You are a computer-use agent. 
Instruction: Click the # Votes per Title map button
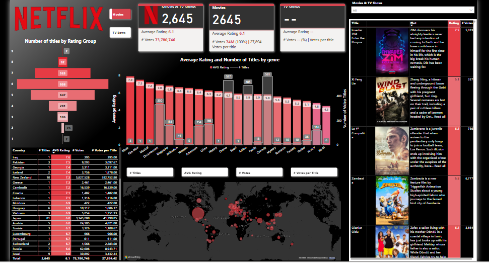(314, 172)
